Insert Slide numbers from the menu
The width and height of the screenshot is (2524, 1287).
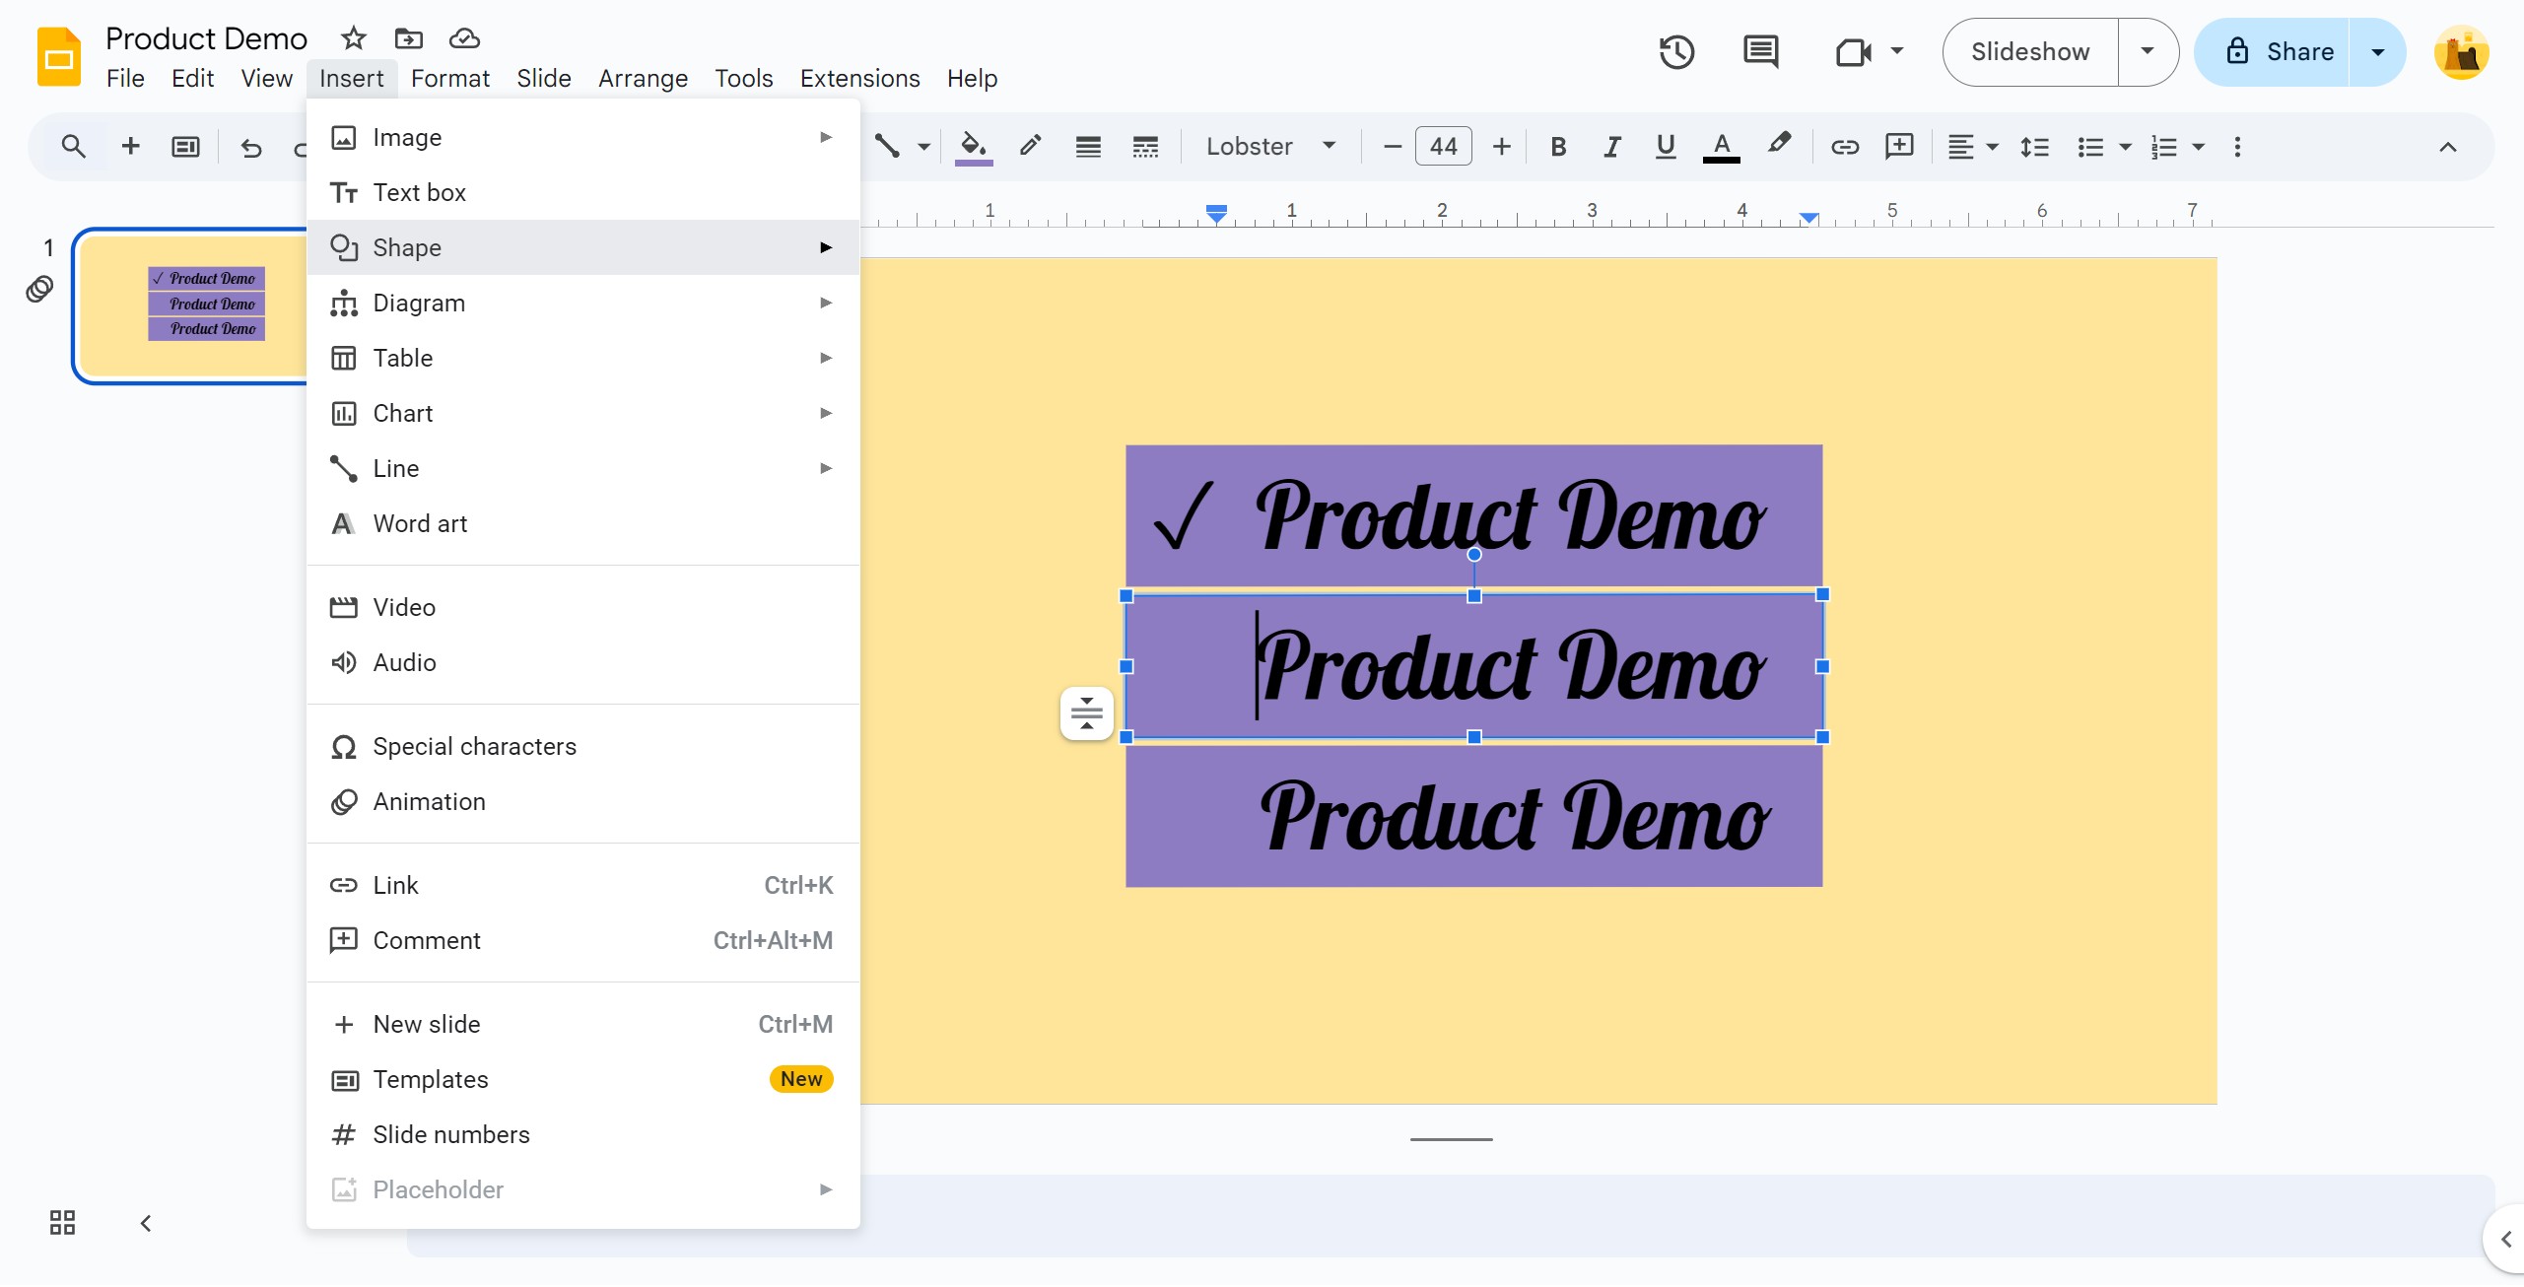tap(583, 1134)
